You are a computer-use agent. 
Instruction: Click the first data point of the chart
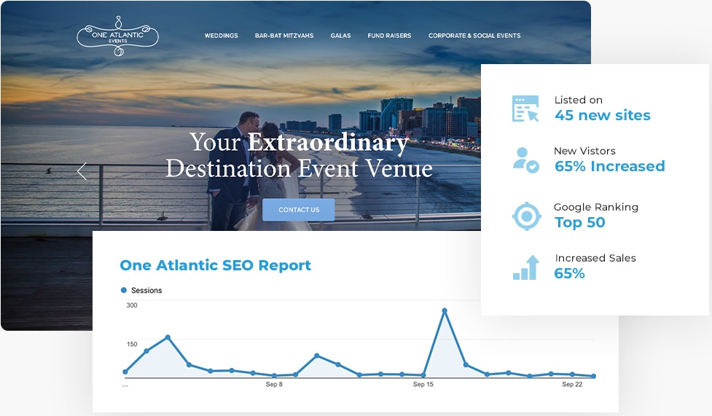click(125, 372)
